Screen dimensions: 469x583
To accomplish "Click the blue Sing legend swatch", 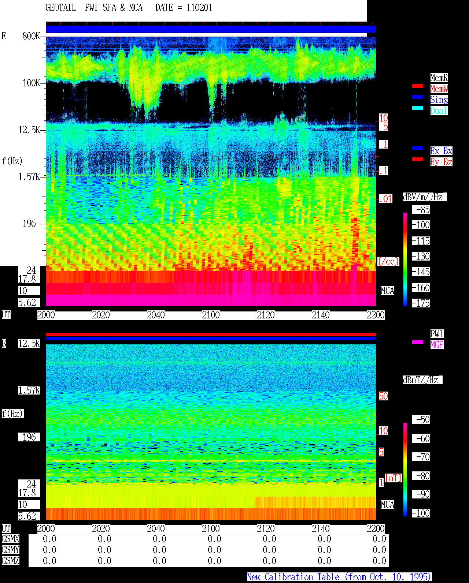I will coord(418,97).
